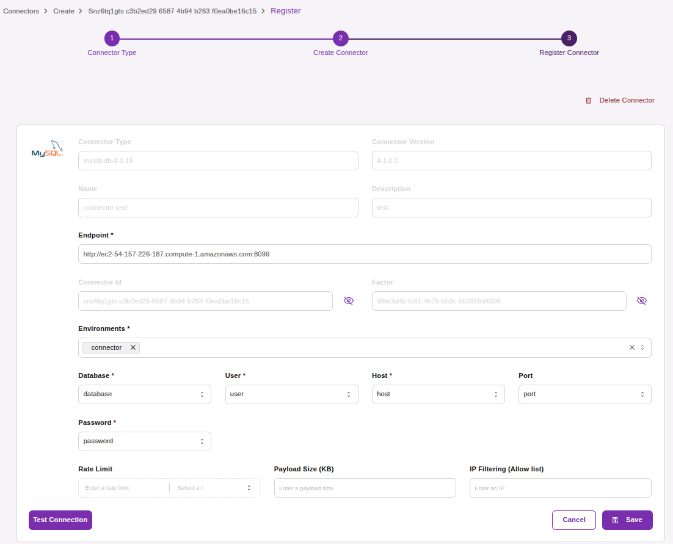673x544 pixels.
Task: Select the step 1 Connector Type circle
Action: point(112,38)
